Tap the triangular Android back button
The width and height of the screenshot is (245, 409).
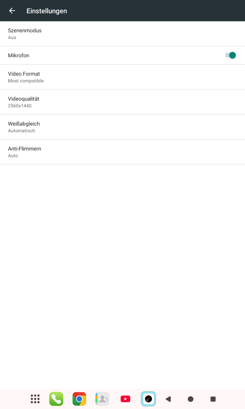click(168, 399)
